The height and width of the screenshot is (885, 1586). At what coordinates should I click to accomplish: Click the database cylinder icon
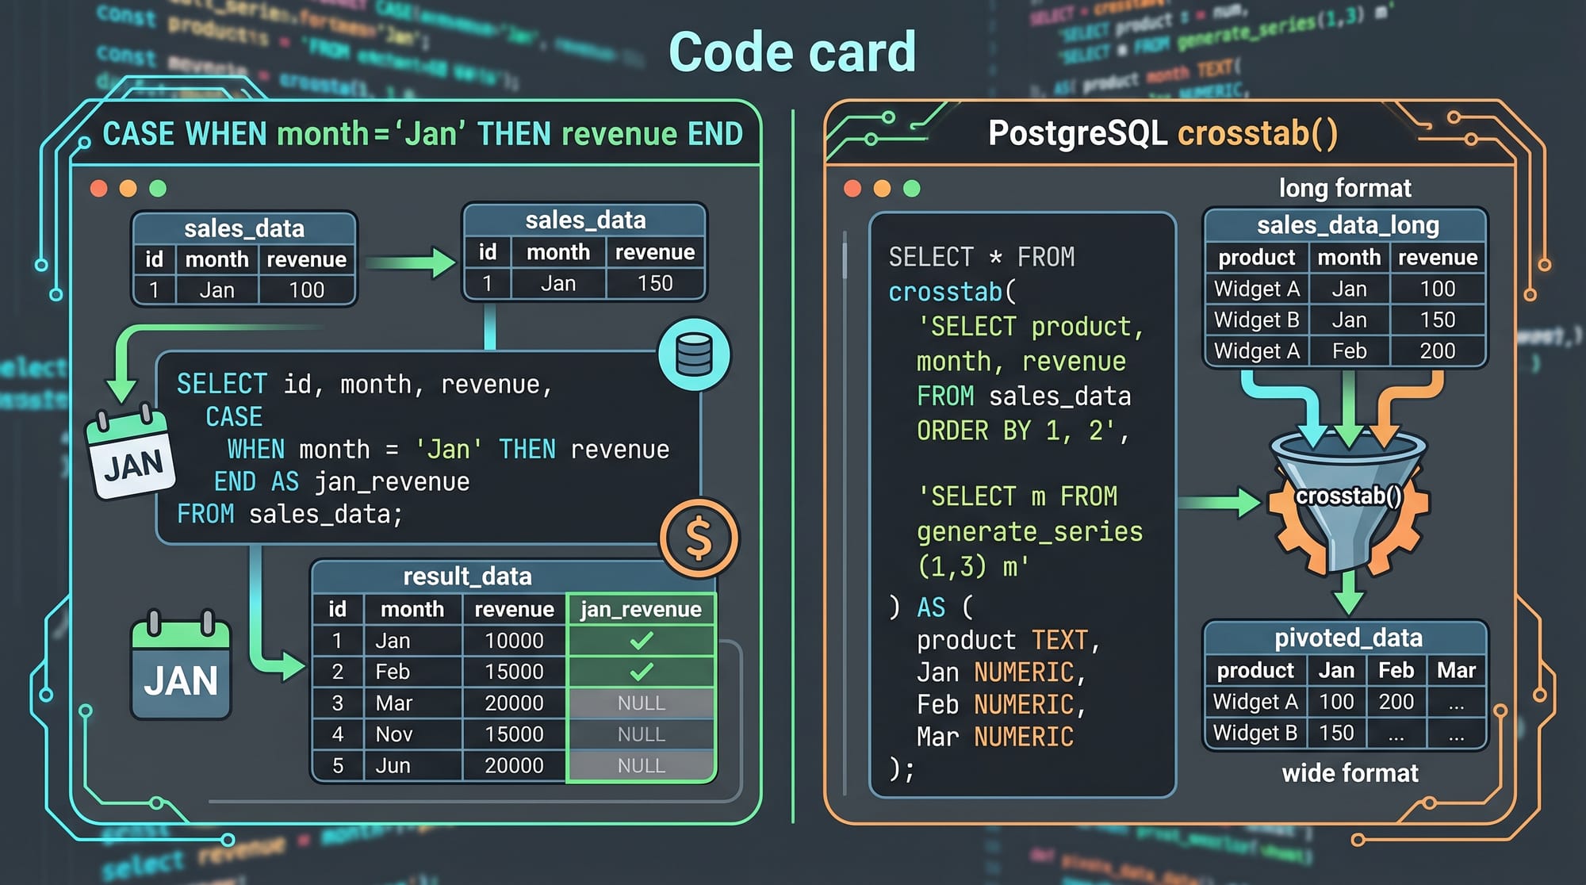[x=694, y=354]
